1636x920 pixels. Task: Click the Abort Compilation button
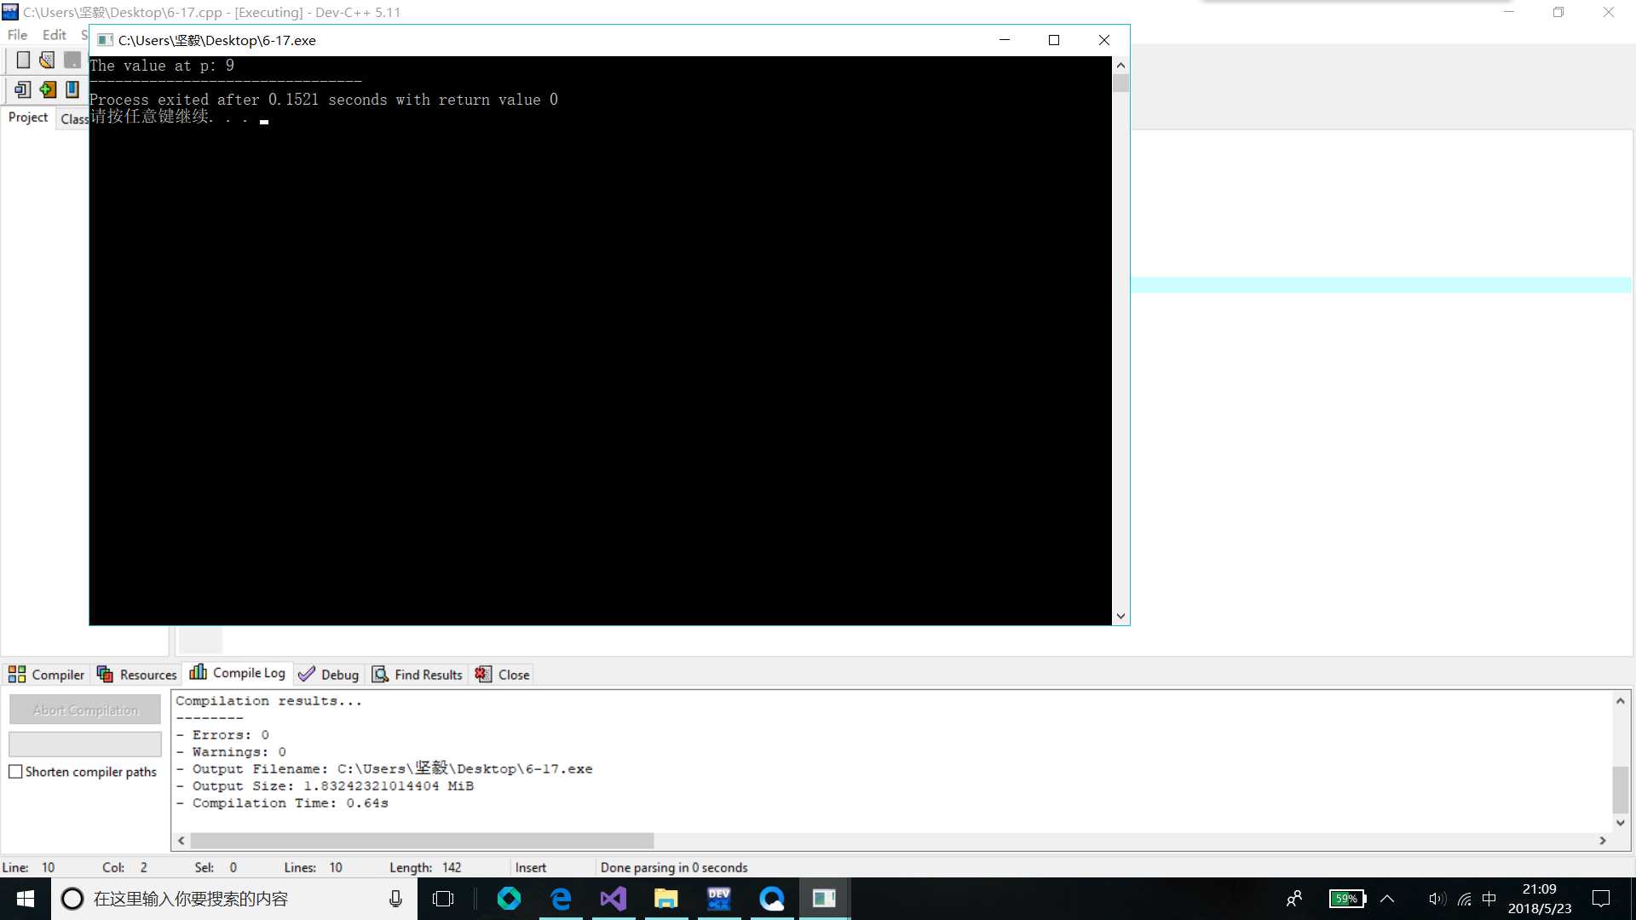[x=85, y=710]
